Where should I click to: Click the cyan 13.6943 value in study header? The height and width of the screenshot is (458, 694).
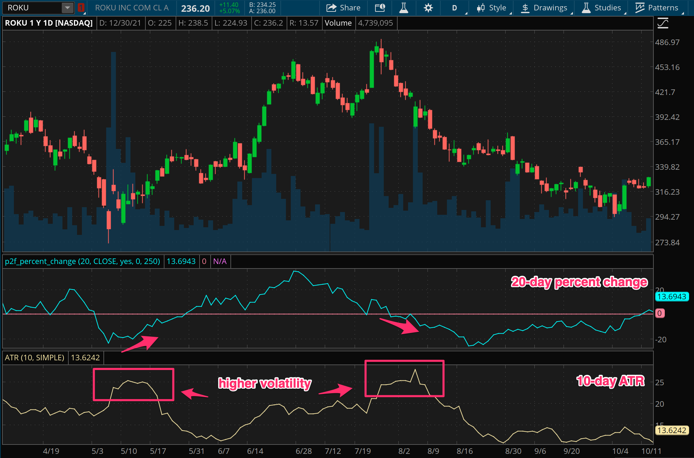point(181,261)
